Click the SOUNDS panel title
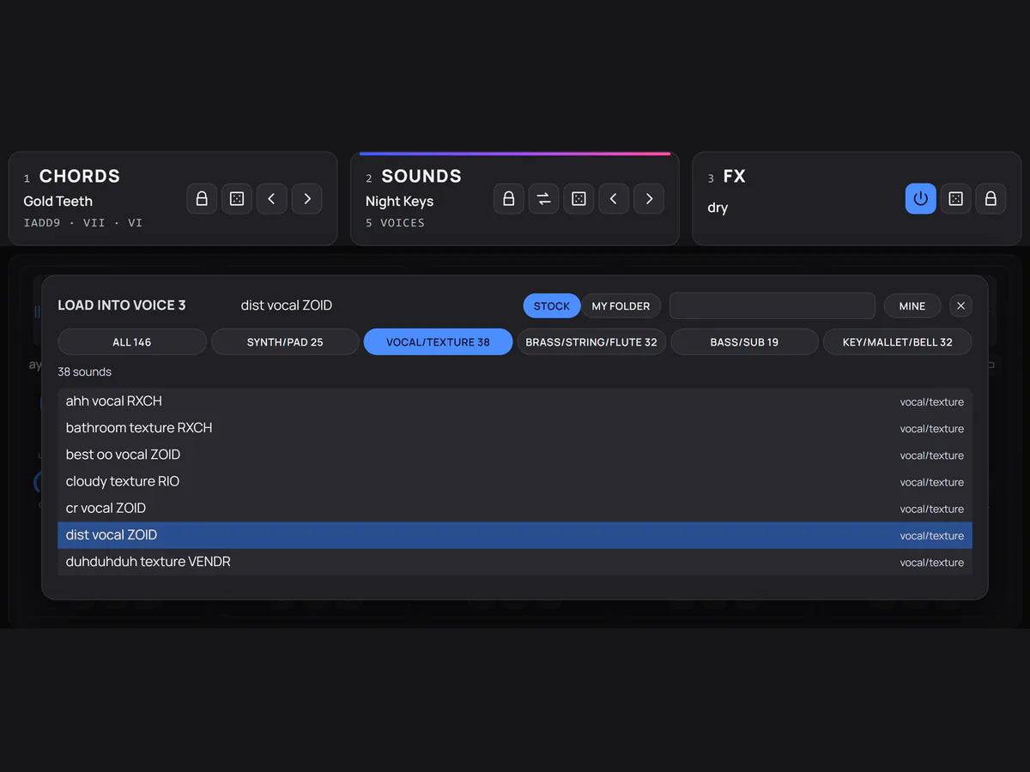The image size is (1030, 772). 421,176
